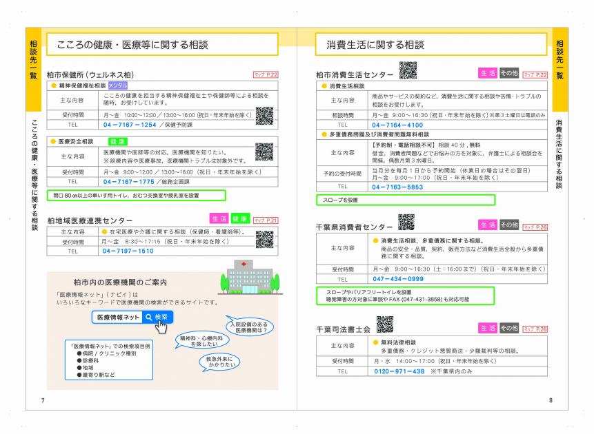Click the QR code beside 精神保健福祉相談 hours

point(264,116)
